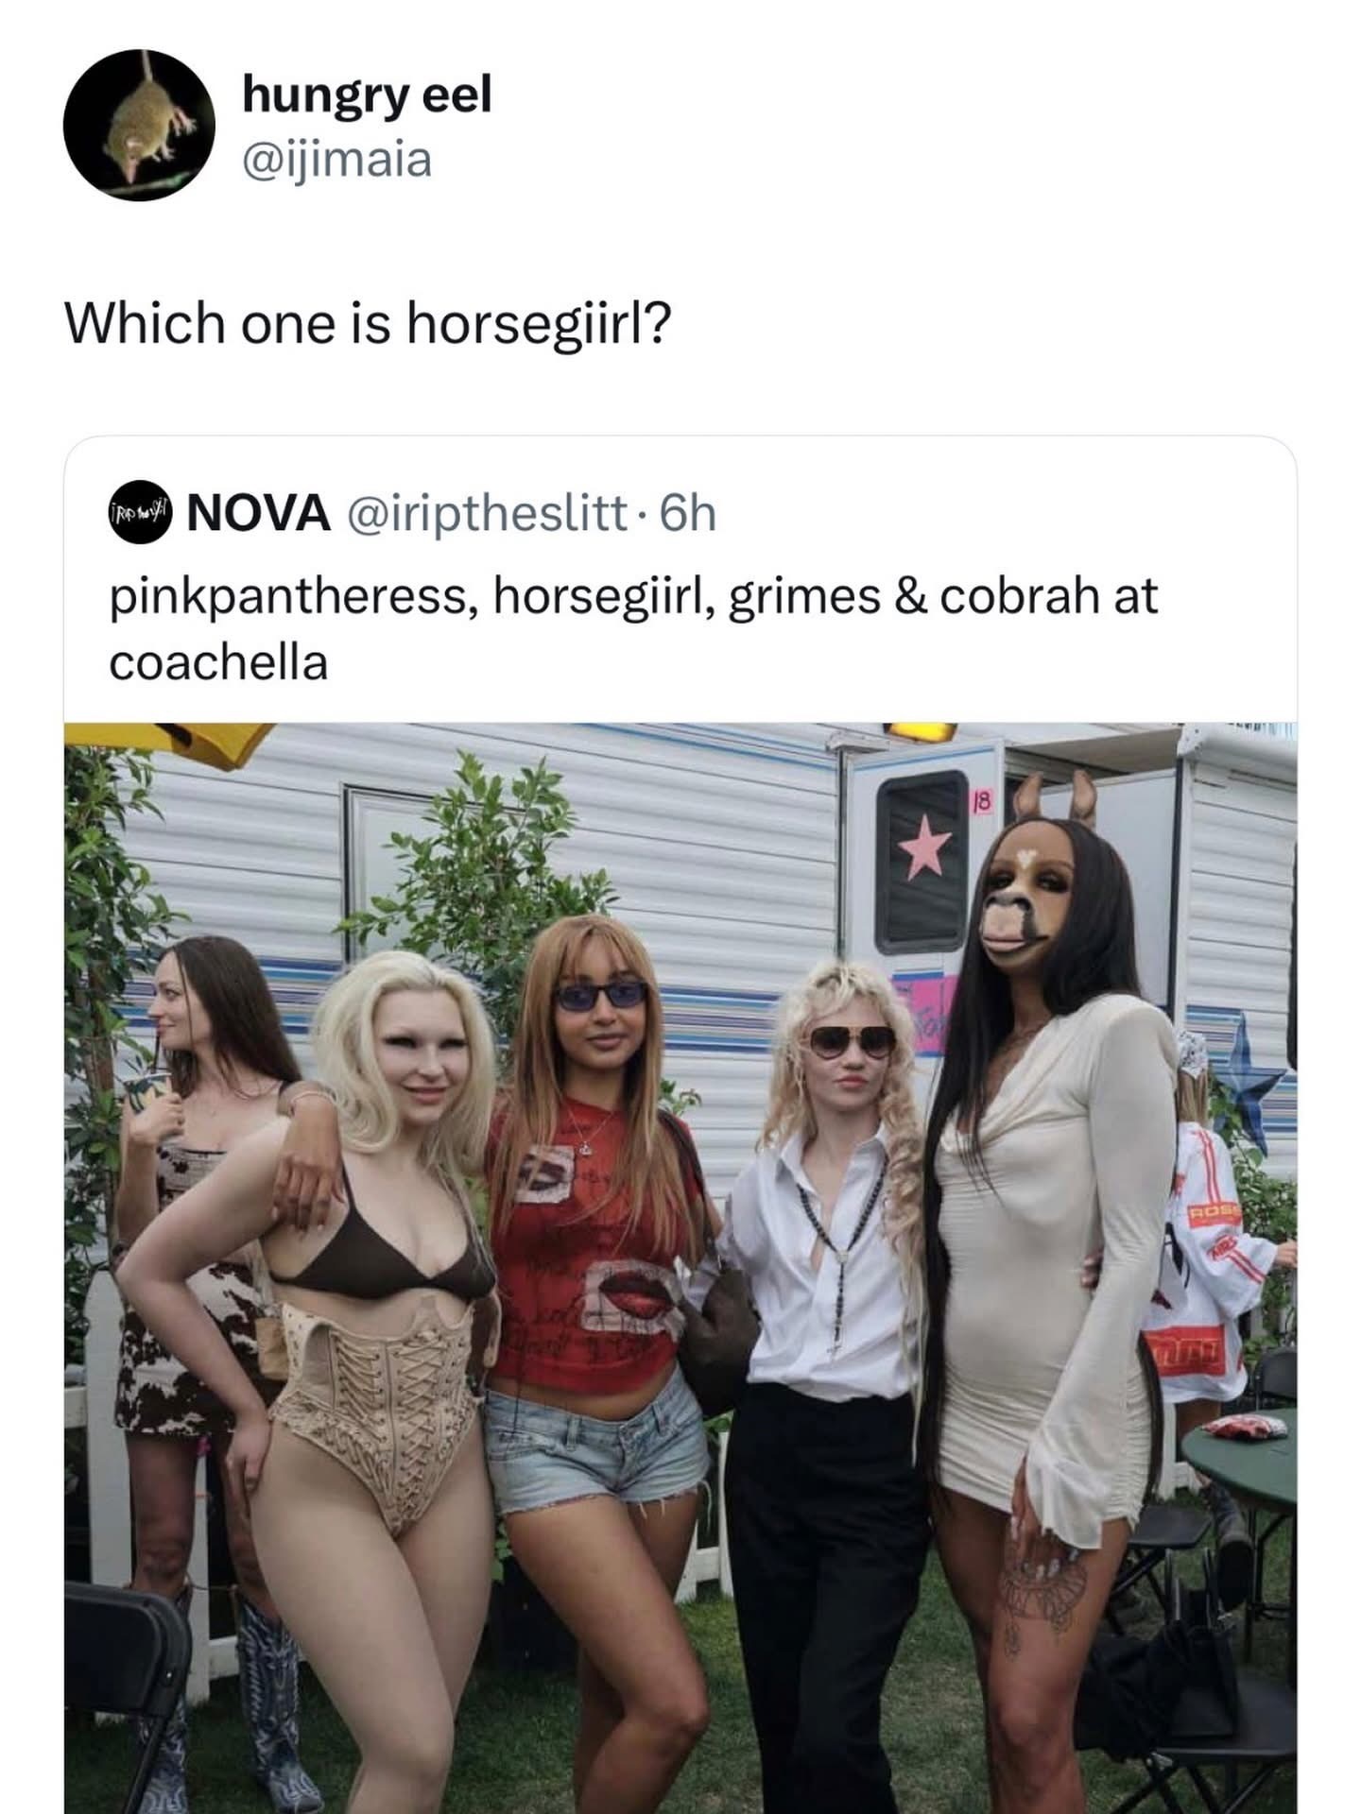The image size is (1361, 1814).
Task: Click the NOVA profile picture icon
Action: 139,515
